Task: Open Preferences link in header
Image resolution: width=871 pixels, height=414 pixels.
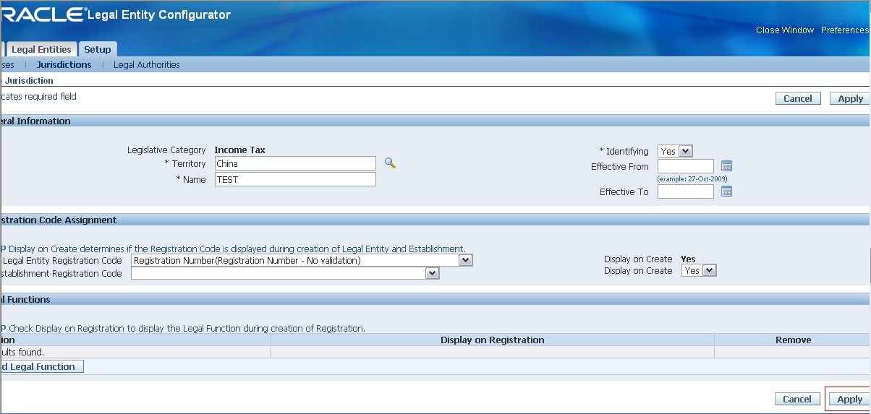Action: 845,30
